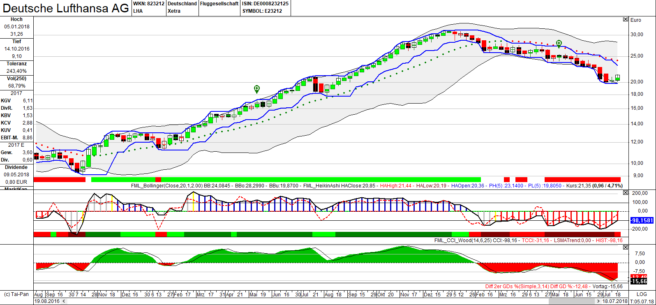Click the ISIN: DE0008232125 cell
The image size is (656, 305).
click(266, 4)
